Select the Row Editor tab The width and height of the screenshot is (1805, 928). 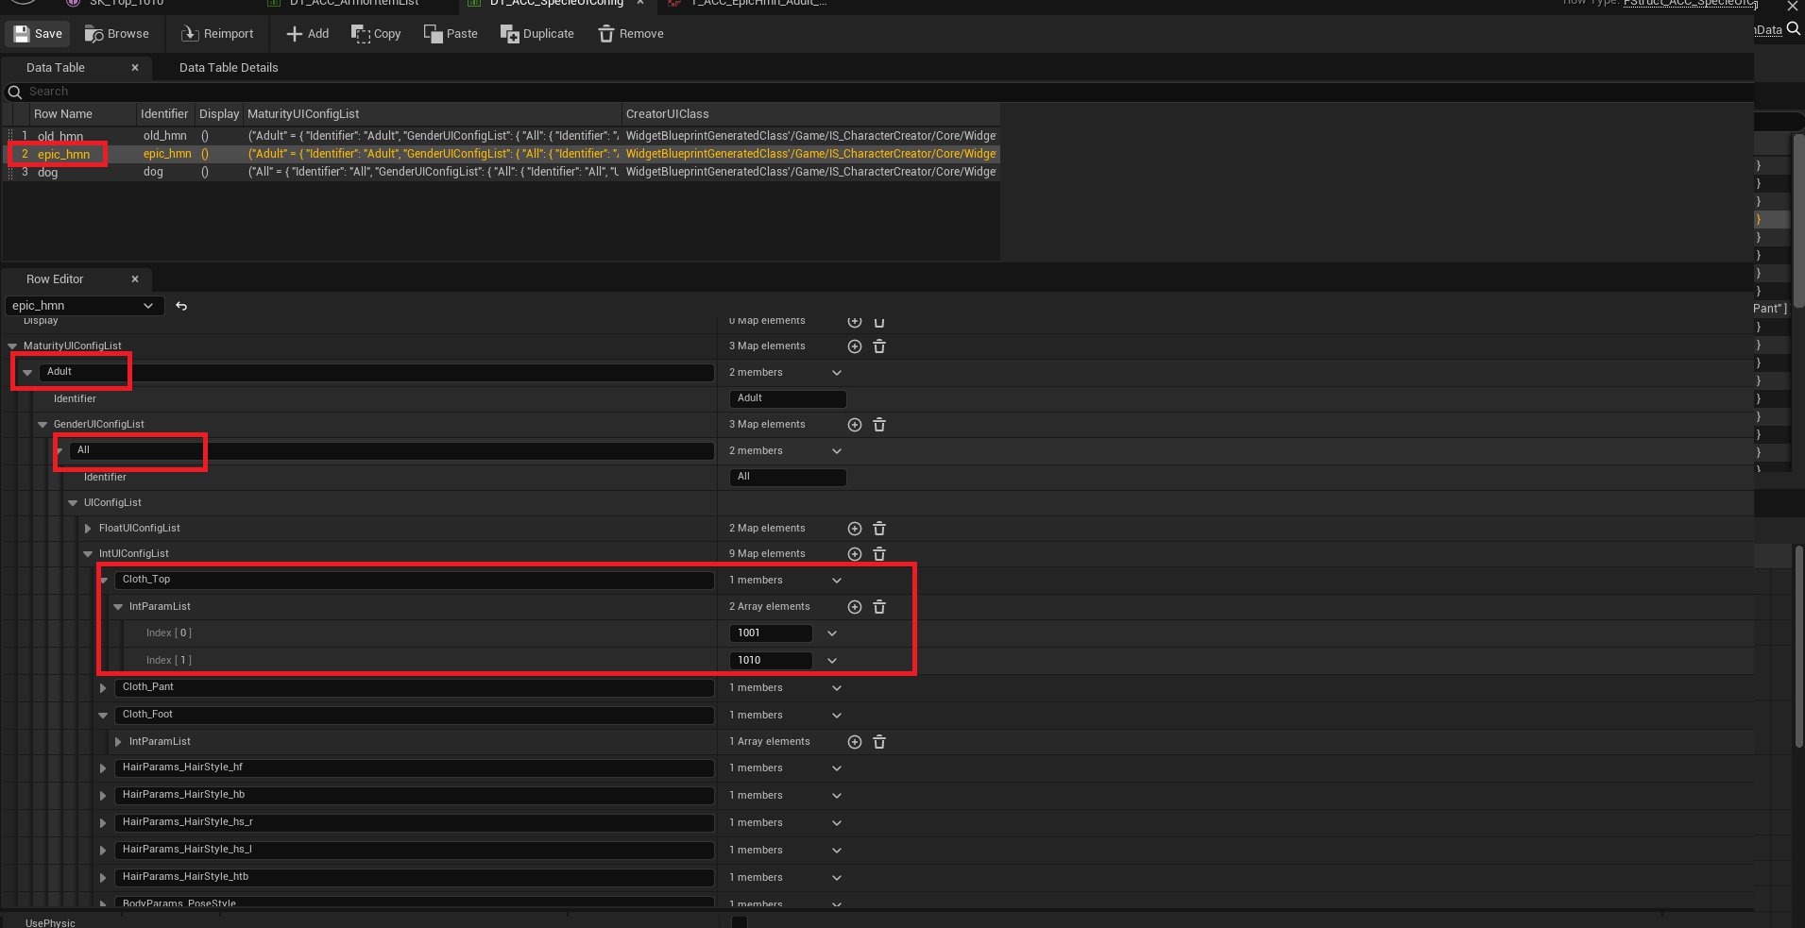[55, 279]
